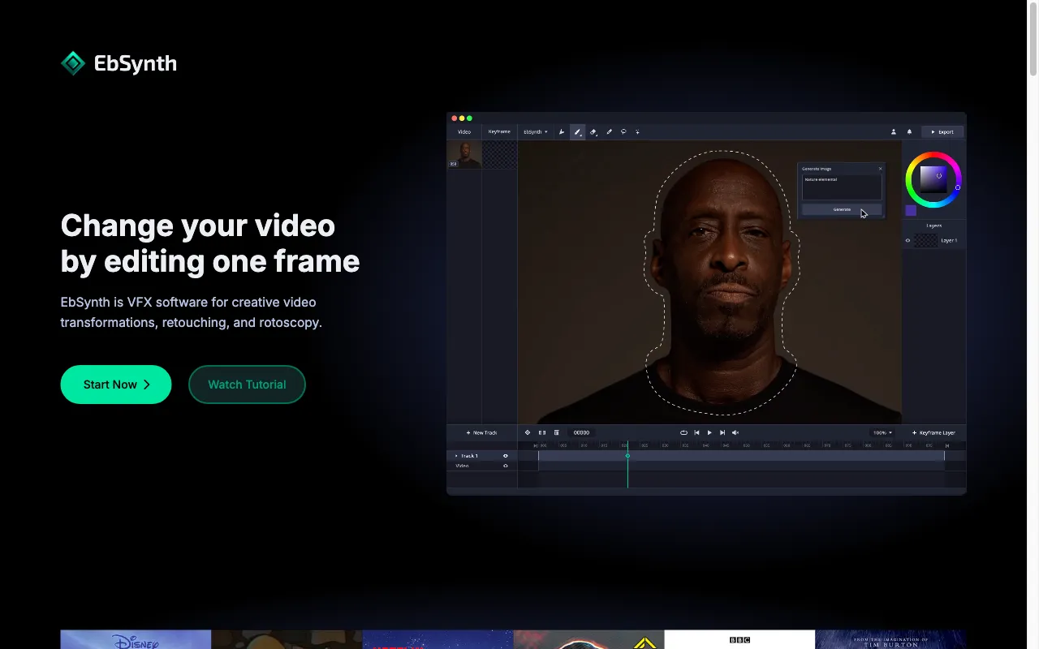Image resolution: width=1039 pixels, height=649 pixels.
Task: Add a New Track
Action: (x=481, y=432)
